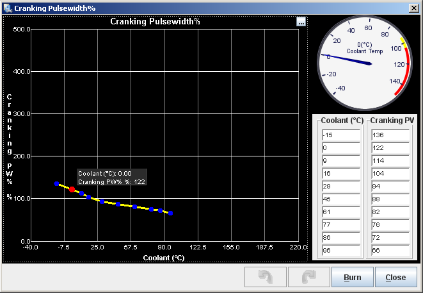Select the red highlighted curve point

pyautogui.click(x=72, y=190)
